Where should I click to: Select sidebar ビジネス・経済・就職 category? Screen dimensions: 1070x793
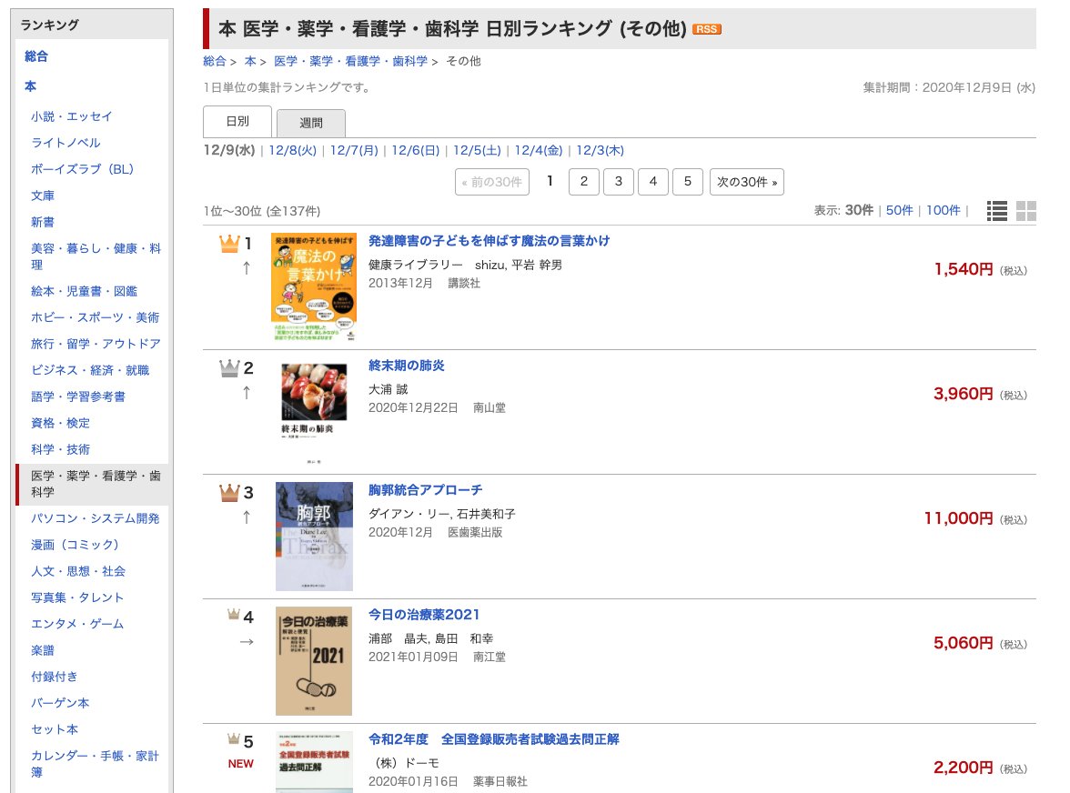[x=90, y=370]
